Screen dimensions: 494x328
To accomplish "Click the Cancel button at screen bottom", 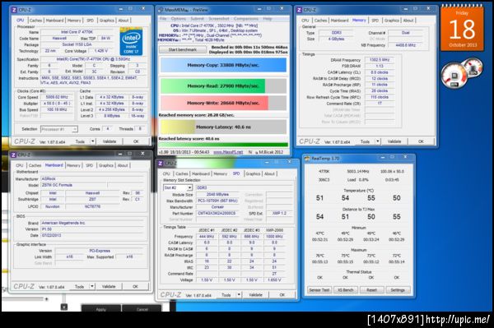I will coord(142,309).
